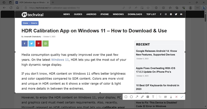Go to How to breadcrumb
This screenshot has height=109, width=207.
(34, 23)
